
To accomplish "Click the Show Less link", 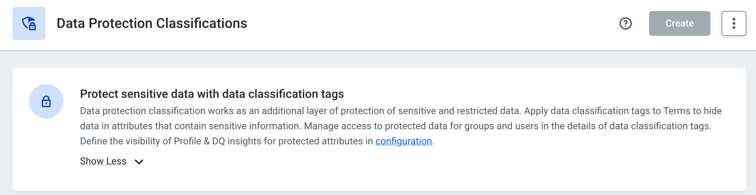I will (x=103, y=161).
